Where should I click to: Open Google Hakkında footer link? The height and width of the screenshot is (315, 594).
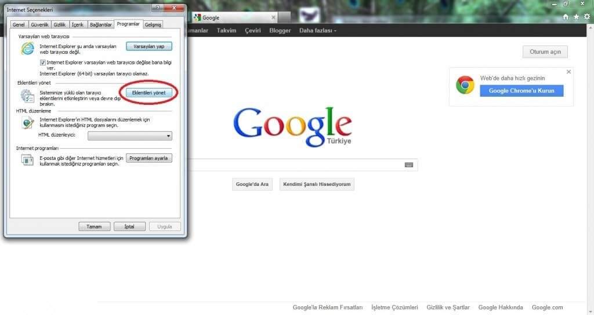click(501, 307)
